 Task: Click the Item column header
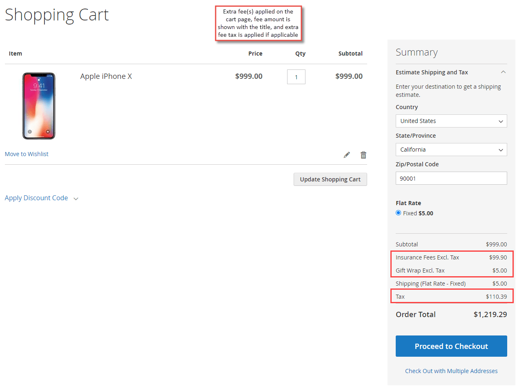[x=16, y=54]
